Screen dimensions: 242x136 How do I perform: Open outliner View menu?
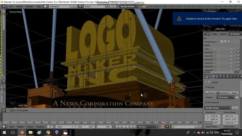tap(214, 34)
